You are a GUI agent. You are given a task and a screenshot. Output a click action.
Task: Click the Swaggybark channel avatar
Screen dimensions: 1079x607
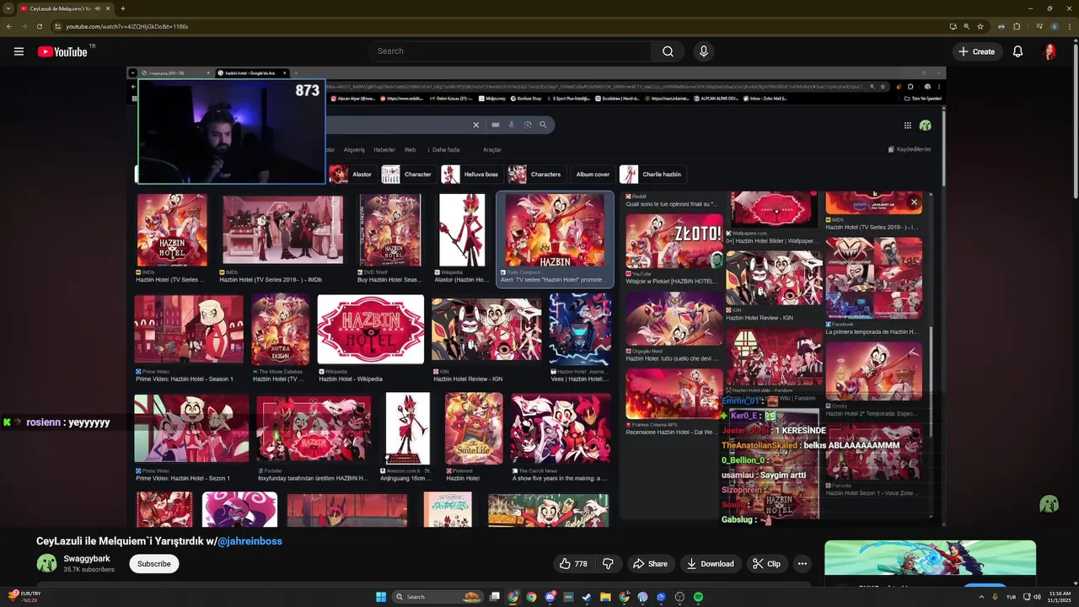click(47, 564)
